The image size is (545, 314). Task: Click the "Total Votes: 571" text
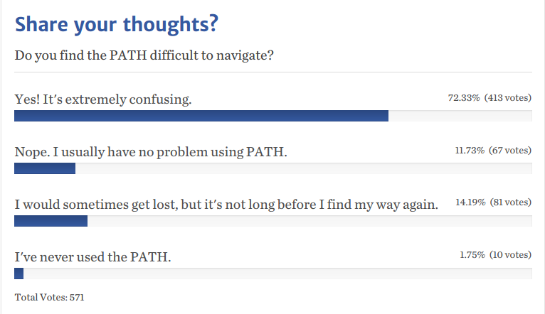[x=50, y=297]
